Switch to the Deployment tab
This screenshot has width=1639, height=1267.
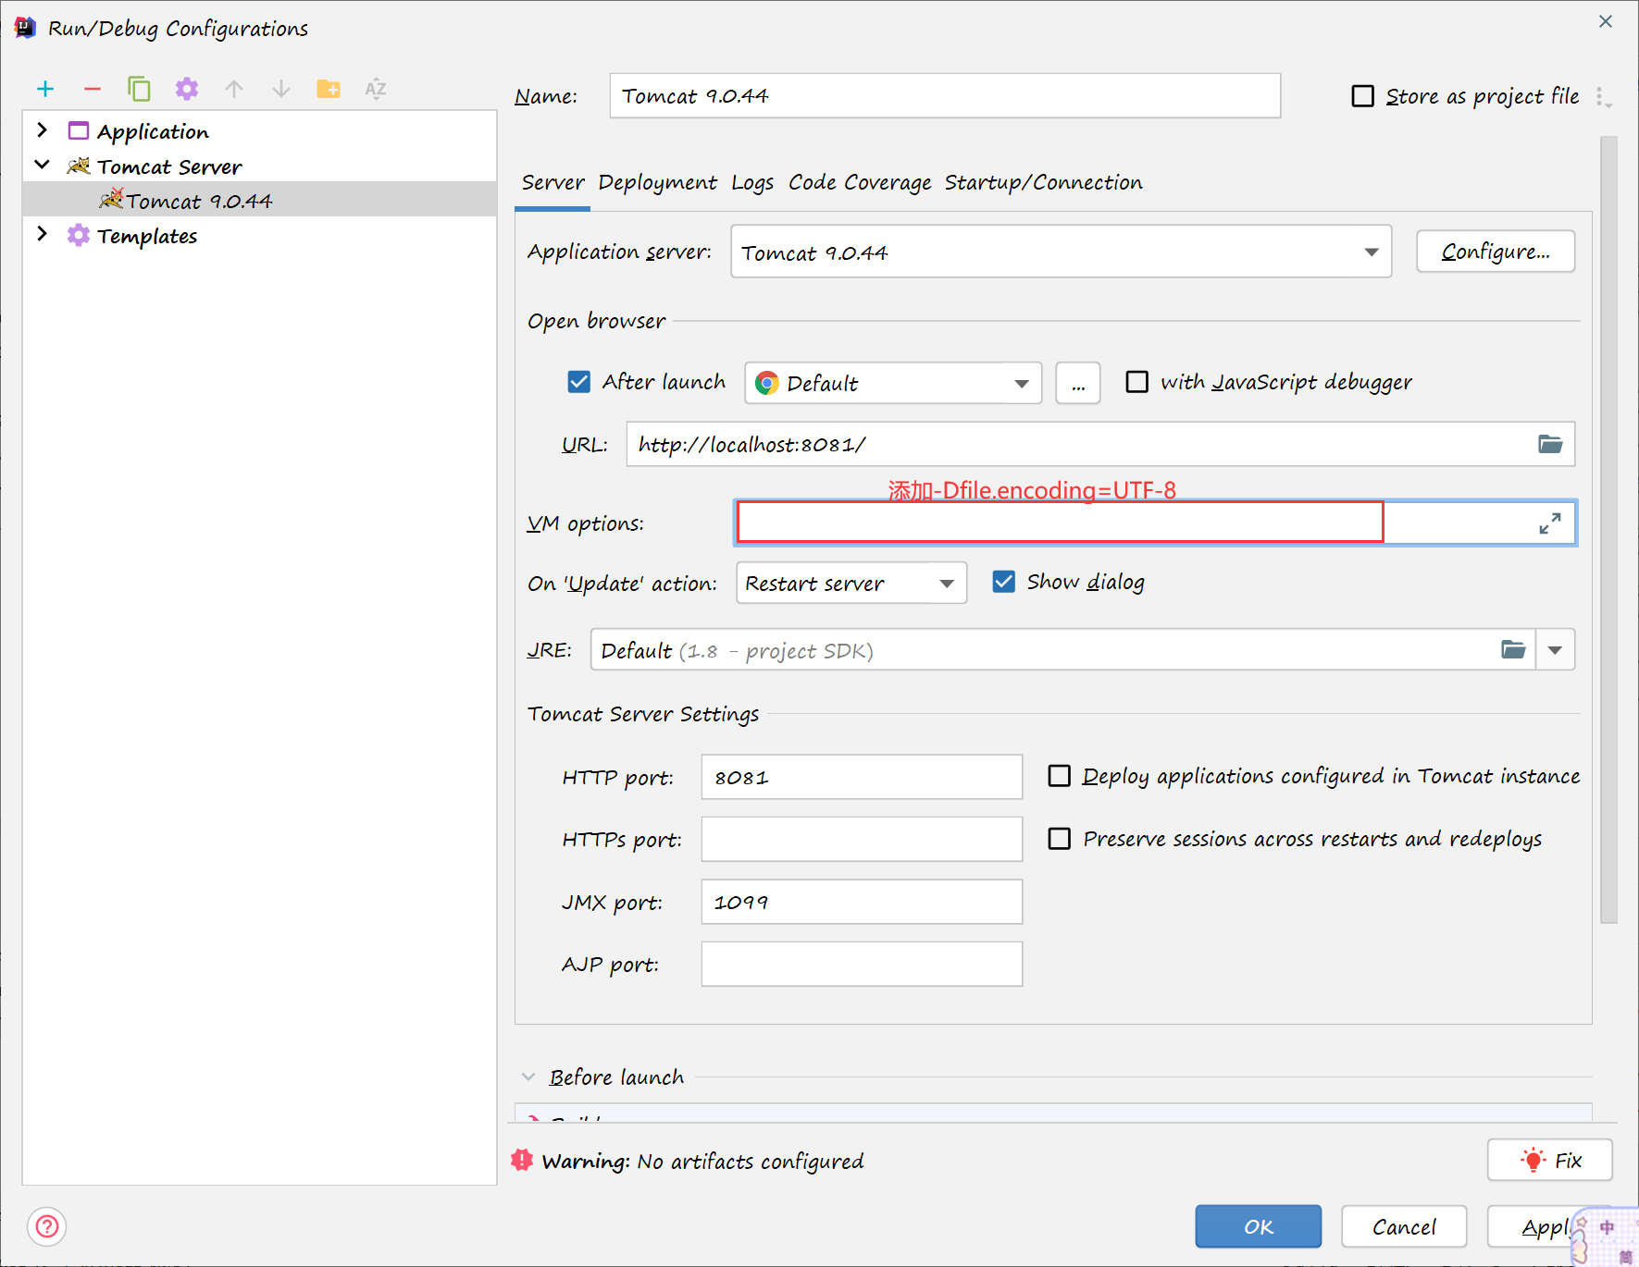click(657, 182)
